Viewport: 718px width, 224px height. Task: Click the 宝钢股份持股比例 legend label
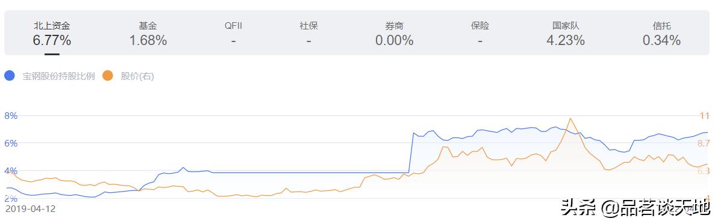click(58, 76)
